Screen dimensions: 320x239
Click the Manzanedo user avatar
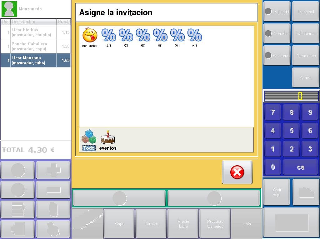[9, 9]
